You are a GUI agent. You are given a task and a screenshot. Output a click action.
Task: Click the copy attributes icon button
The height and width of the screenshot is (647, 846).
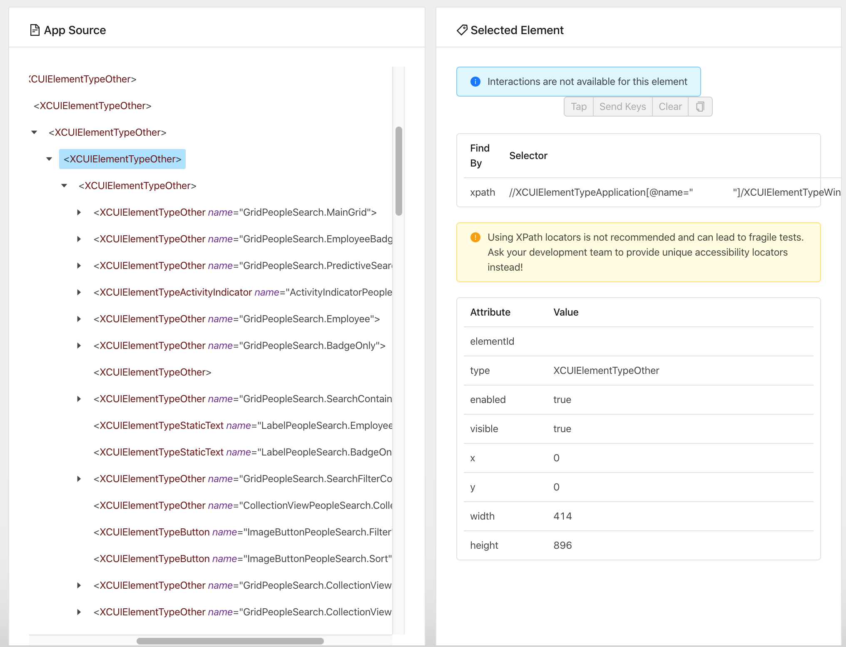coord(700,107)
